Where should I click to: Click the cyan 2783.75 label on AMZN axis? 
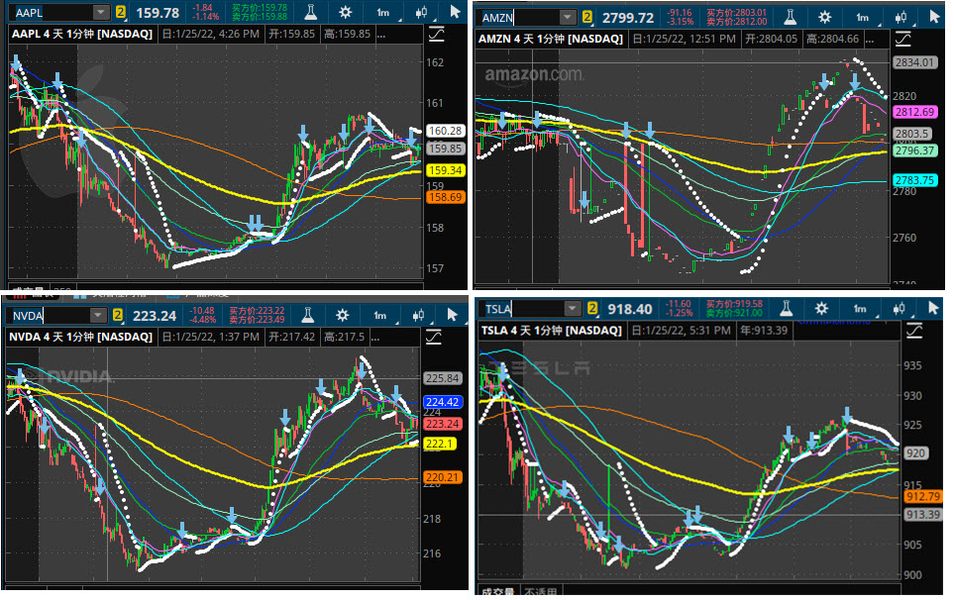(914, 180)
